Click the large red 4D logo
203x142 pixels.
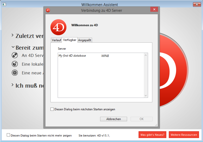click(x=58, y=27)
